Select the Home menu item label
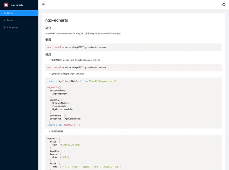The image size is (229, 170). pyautogui.click(x=10, y=13)
